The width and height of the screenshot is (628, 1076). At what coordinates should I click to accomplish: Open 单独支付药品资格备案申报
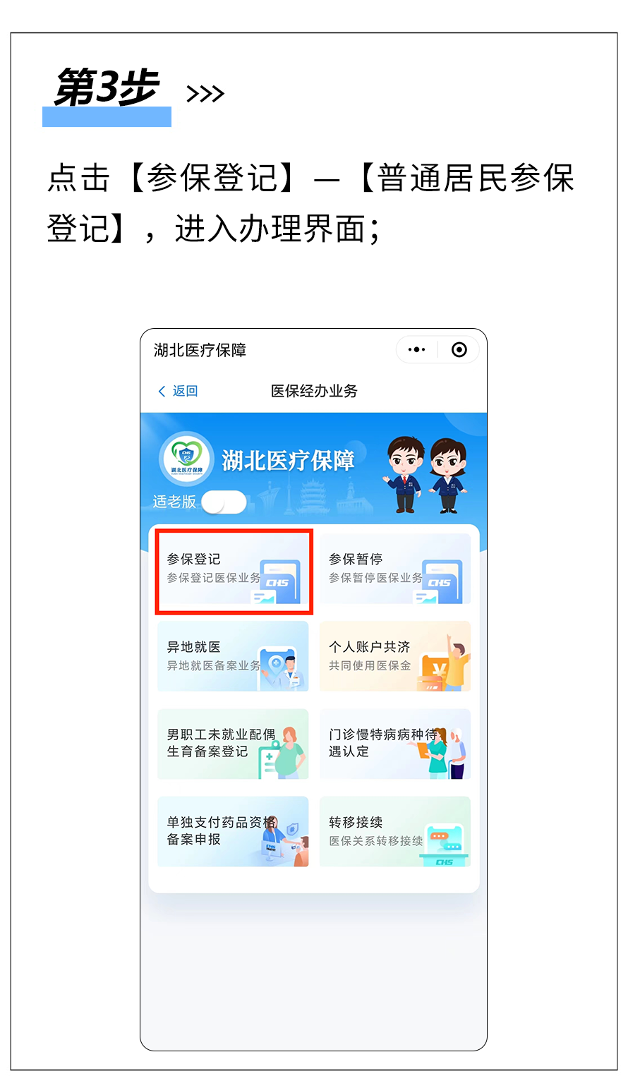click(x=233, y=831)
